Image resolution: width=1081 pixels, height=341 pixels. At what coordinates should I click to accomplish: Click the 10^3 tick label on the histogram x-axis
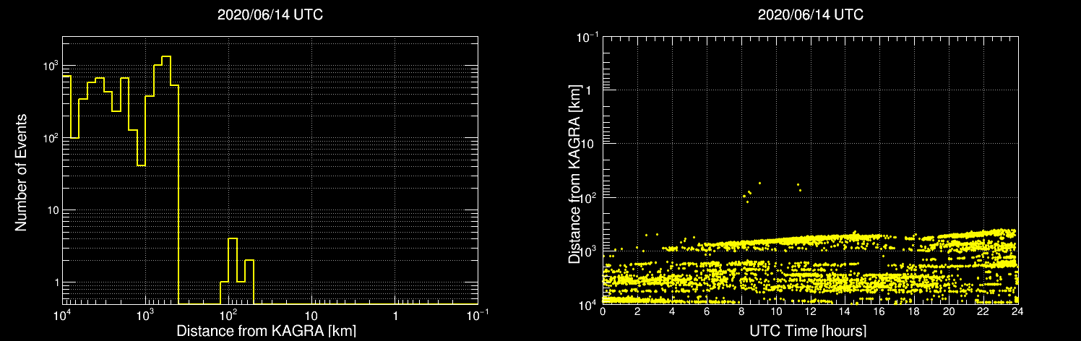click(146, 316)
